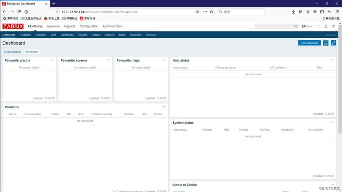Open Favourite screens widget menu dots

(109, 60)
